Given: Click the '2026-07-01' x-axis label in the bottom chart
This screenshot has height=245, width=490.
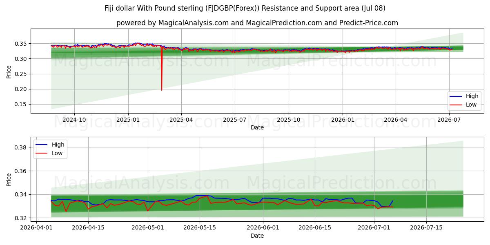Looking at the screenshot, I should pos(374,228).
